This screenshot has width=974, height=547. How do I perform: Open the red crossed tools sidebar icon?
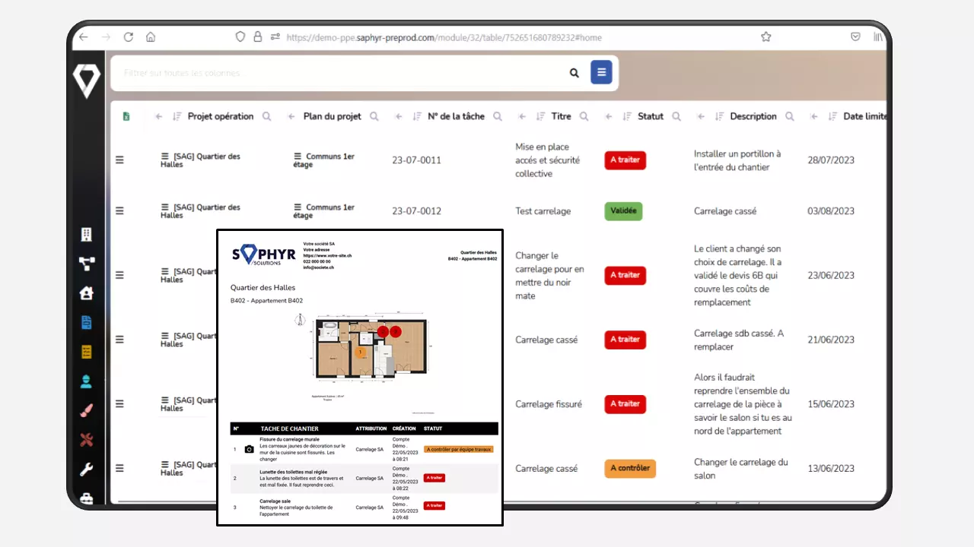tap(86, 440)
